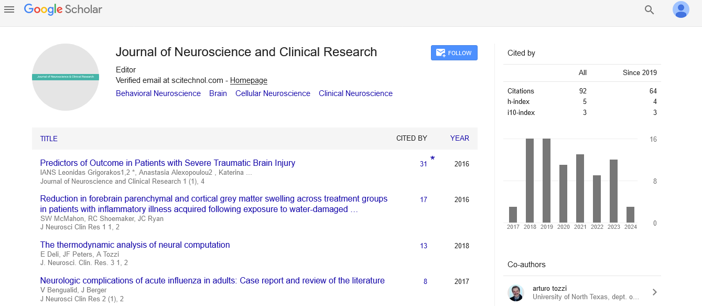Click the 2023 bar in citation chart
Screen dimensions: 702x306
(614, 191)
